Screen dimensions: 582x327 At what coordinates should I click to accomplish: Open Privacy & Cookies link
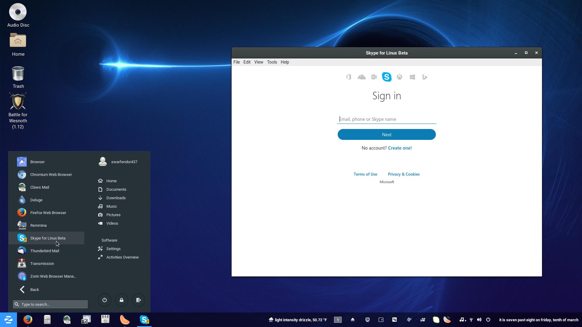point(403,174)
